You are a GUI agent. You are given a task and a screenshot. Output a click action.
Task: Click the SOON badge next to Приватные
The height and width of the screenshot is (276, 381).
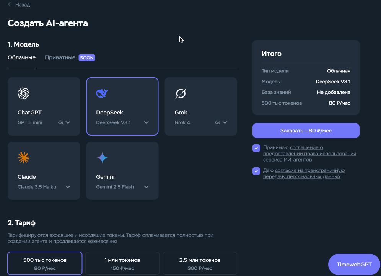[x=87, y=58]
